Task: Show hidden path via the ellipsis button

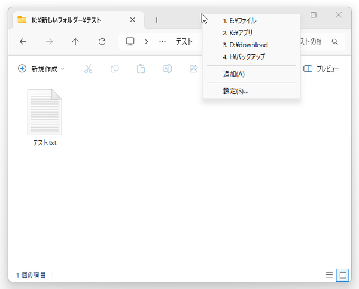Action: point(162,41)
